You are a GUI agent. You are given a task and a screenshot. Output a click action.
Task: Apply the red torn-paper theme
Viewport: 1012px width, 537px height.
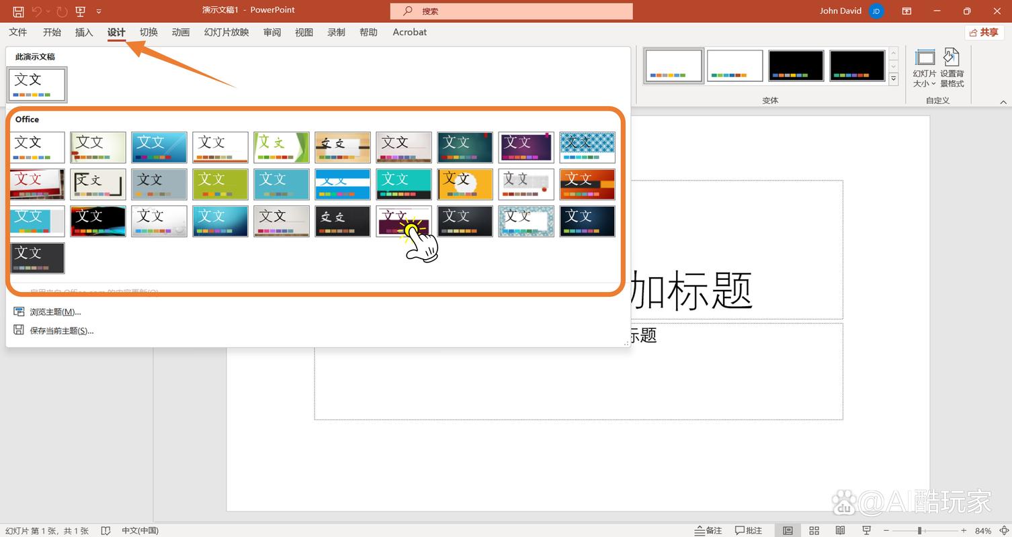coord(37,184)
